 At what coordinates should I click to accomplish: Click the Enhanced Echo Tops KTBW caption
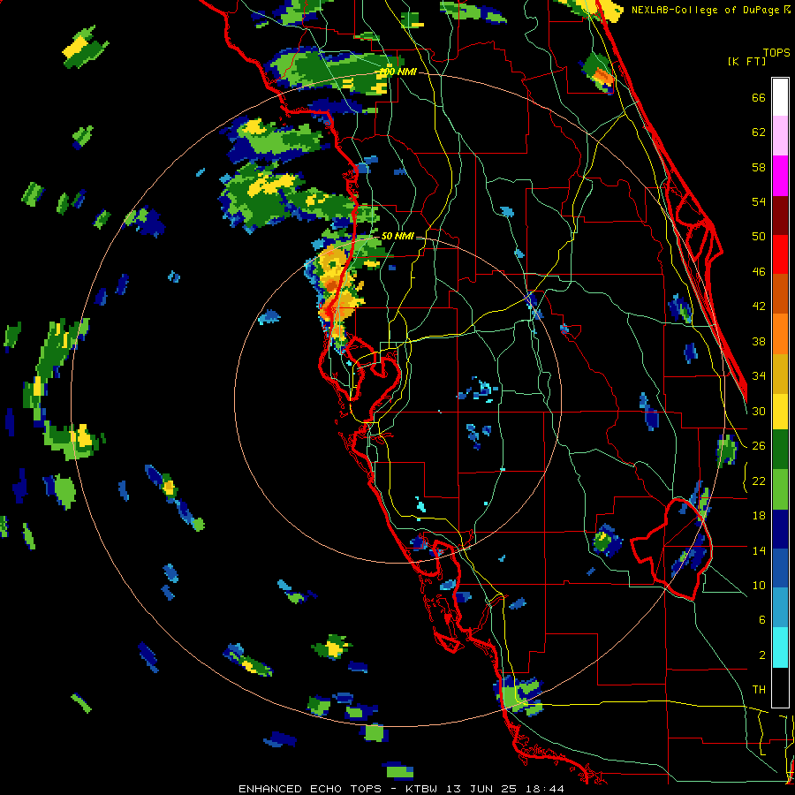(x=401, y=789)
